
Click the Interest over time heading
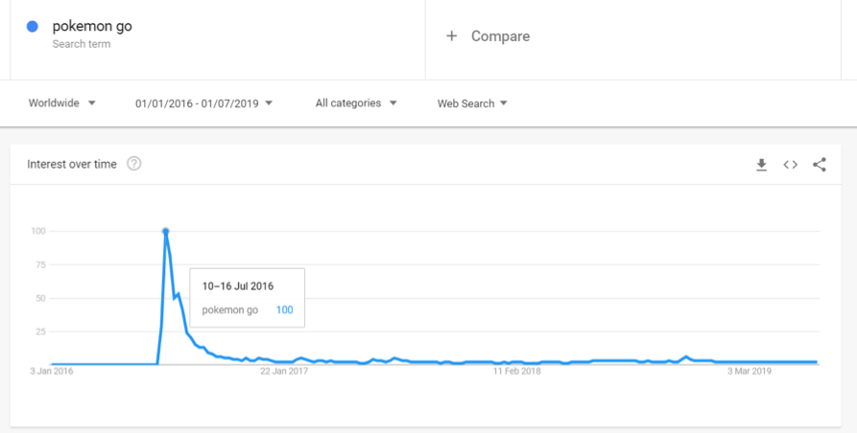[x=72, y=164]
